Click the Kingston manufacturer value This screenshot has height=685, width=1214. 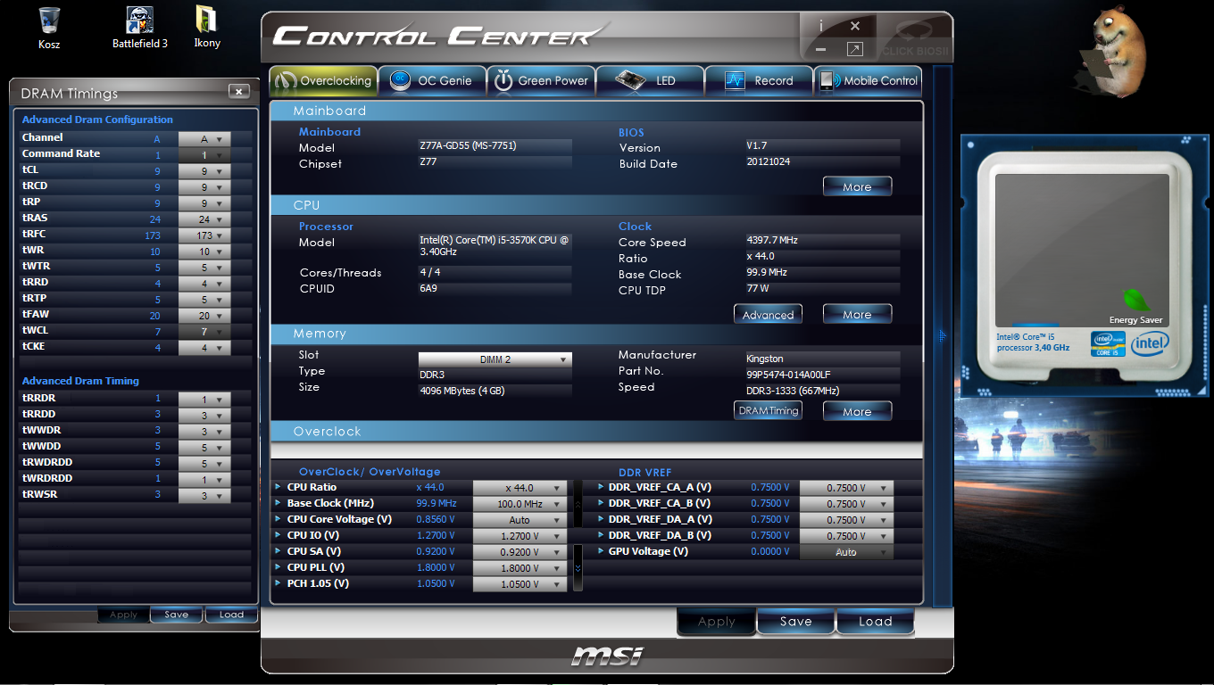[765, 359]
